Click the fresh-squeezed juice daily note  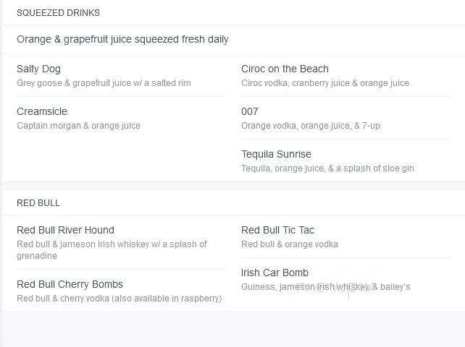122,39
